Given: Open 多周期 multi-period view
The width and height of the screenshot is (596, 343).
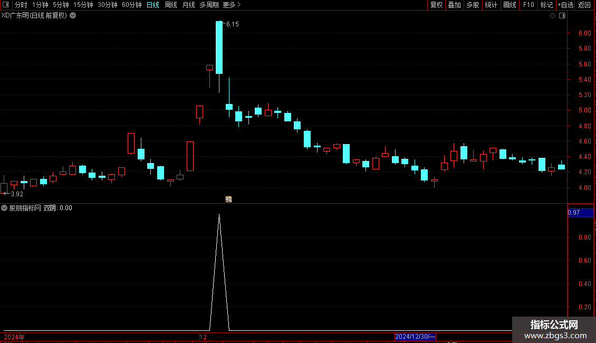Looking at the screenshot, I should point(209,5).
